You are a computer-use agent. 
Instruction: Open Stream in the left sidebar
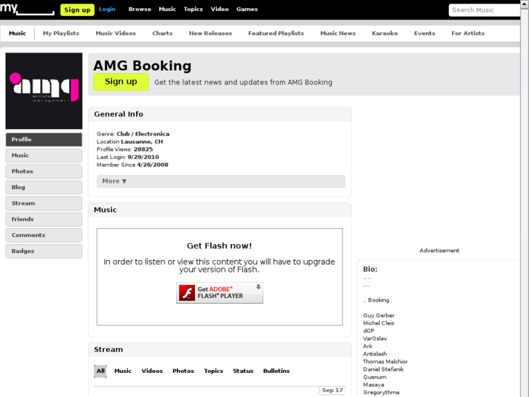coord(44,203)
